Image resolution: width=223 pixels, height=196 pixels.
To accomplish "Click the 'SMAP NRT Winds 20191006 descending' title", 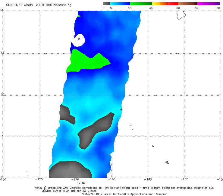I will pyautogui.click(x=39, y=5).
